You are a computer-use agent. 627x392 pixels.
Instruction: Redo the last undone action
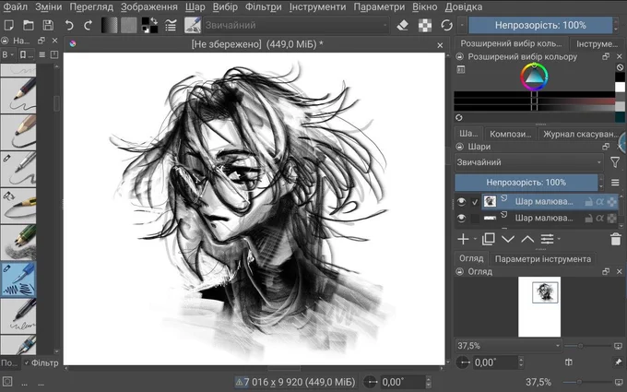pyautogui.click(x=89, y=25)
